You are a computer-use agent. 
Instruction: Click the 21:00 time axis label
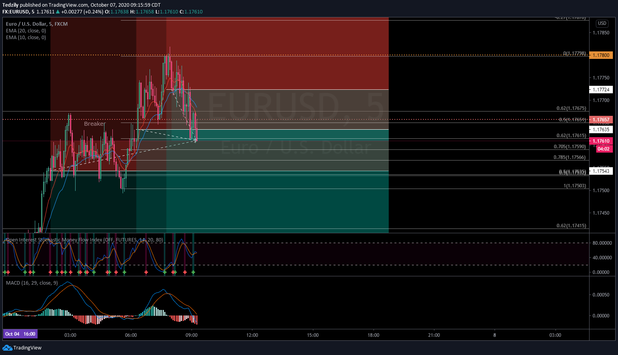[x=434, y=335]
